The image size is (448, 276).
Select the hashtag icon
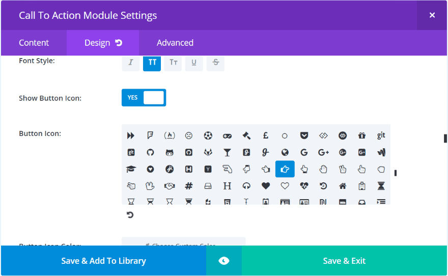tap(188, 186)
